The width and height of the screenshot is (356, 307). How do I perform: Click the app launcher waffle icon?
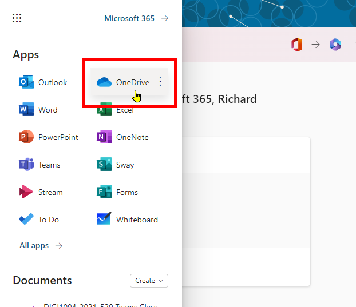17,18
